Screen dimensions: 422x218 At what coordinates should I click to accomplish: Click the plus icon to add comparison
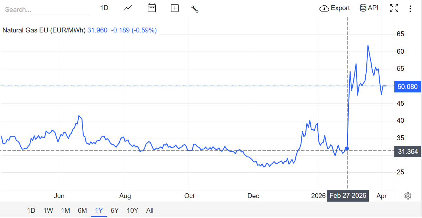tap(175, 8)
